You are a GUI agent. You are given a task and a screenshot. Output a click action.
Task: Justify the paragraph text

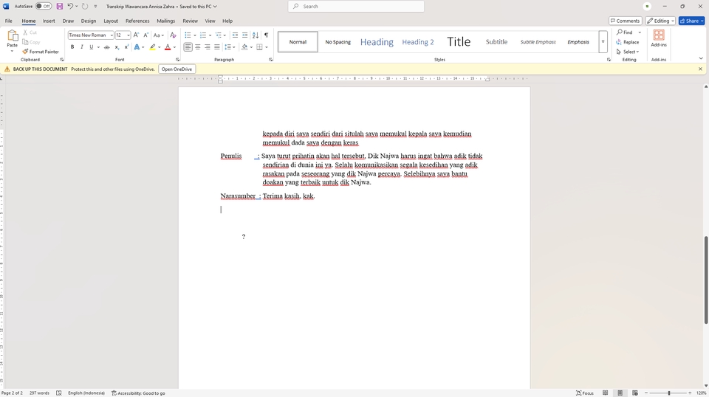point(217,47)
